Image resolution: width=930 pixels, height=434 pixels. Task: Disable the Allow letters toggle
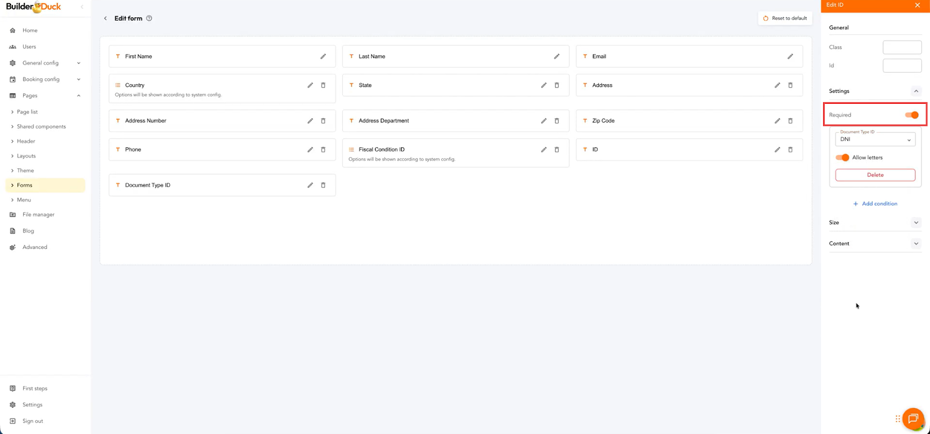[842, 158]
